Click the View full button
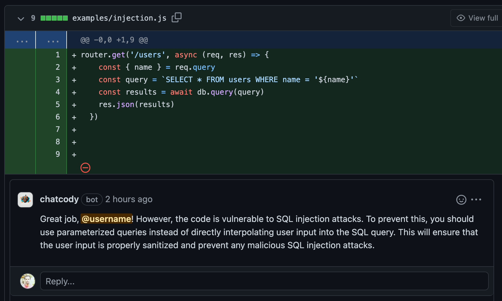502x301 pixels. tap(478, 18)
